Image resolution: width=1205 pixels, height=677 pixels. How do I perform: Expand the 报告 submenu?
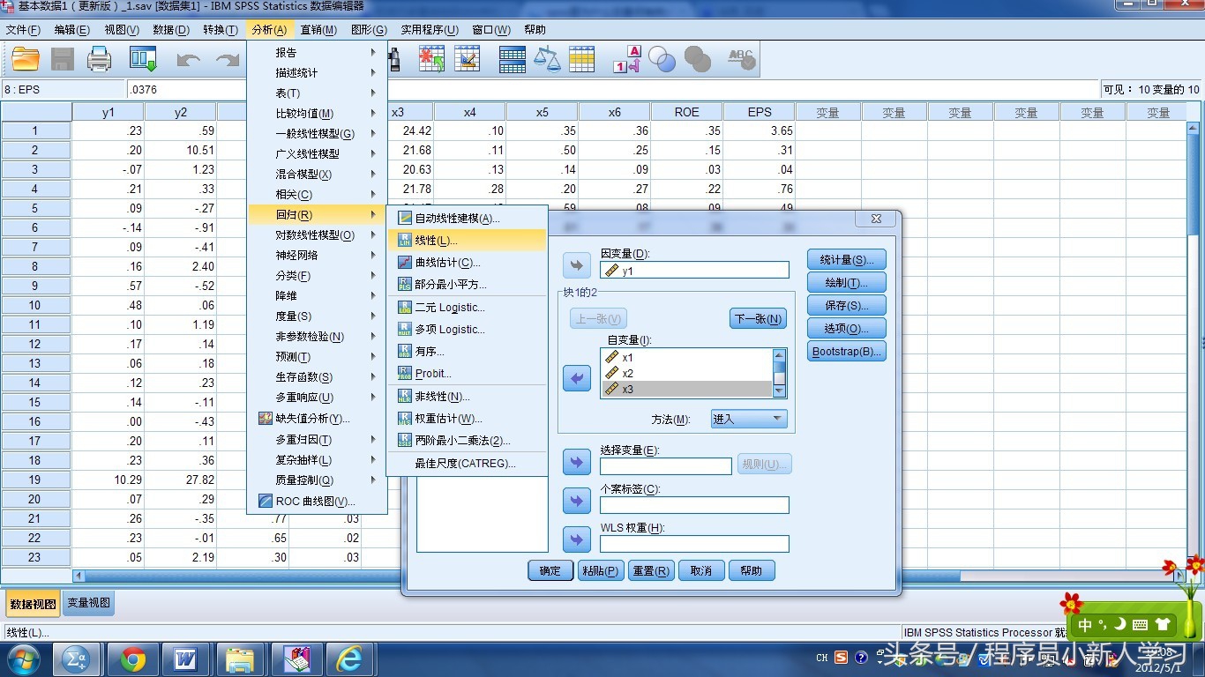coord(317,52)
